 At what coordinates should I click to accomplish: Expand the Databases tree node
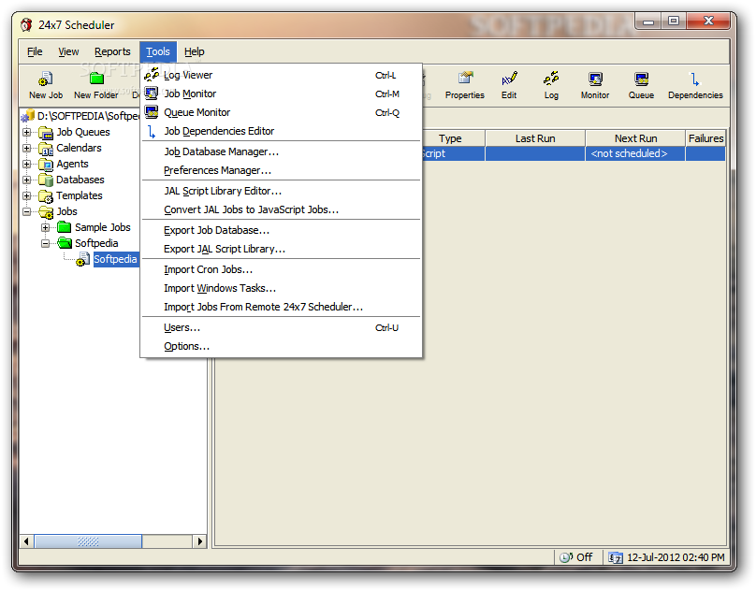click(26, 180)
